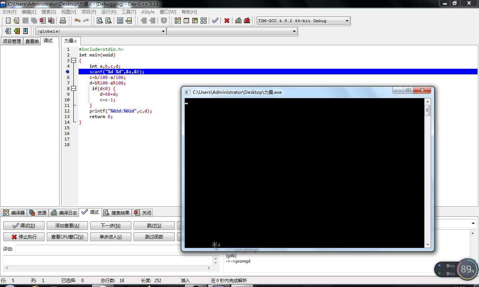
Task: Click the 跳过[S] button
Action: [x=154, y=226]
